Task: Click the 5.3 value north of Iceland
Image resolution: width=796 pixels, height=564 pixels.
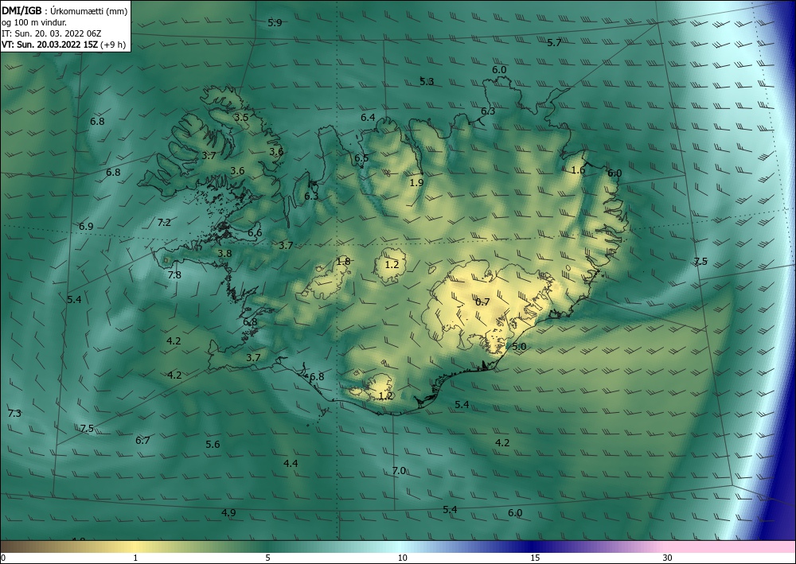Action: point(427,81)
